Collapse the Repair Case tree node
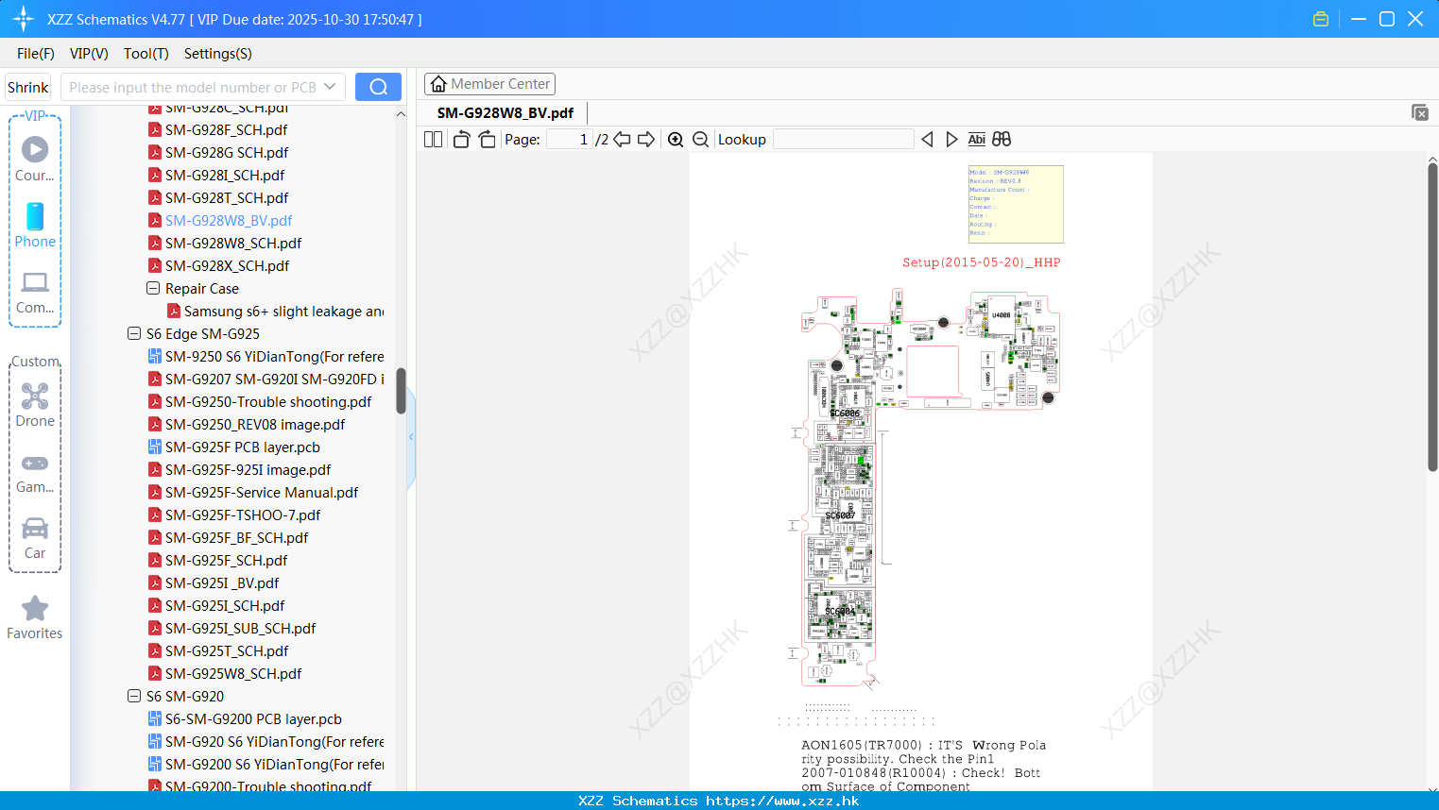Image resolution: width=1439 pixels, height=810 pixels. coord(152,288)
